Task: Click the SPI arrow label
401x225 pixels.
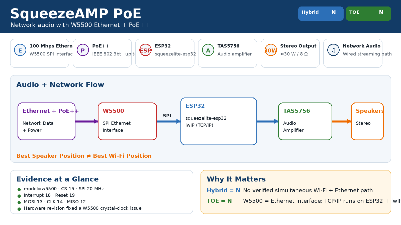Action: (167, 116)
